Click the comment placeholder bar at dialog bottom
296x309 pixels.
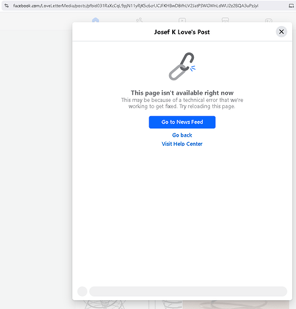[x=188, y=292]
